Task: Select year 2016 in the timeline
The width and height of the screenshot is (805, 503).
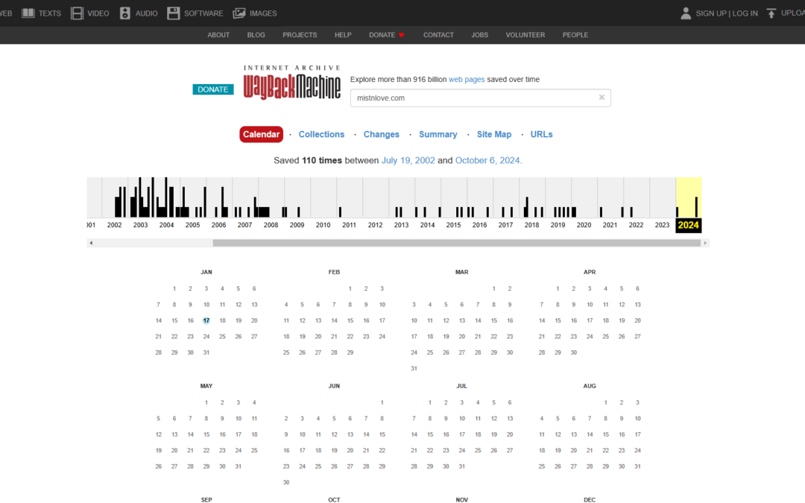Action: click(479, 225)
